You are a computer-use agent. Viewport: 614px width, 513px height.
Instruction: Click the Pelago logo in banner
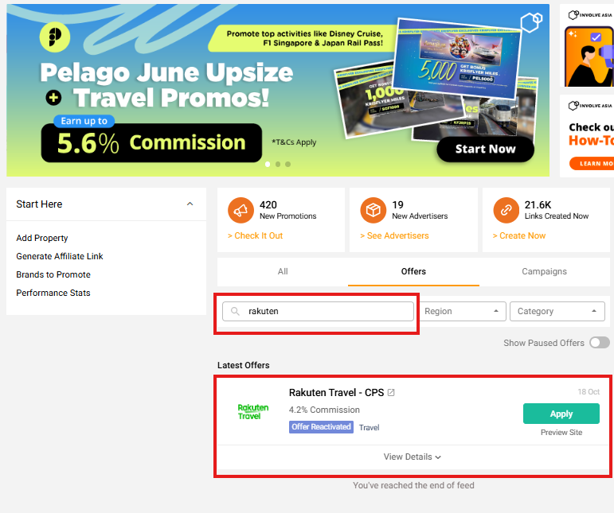tap(55, 37)
